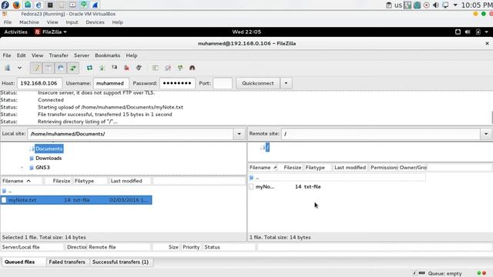Toggle directory comparison
Image resolution: width=493 pixels, height=277 pixels.
[x=168, y=68]
